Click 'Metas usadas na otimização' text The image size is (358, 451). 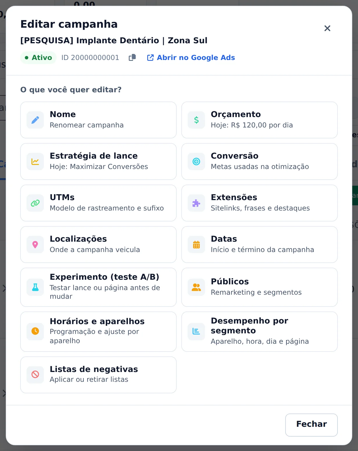click(x=260, y=167)
